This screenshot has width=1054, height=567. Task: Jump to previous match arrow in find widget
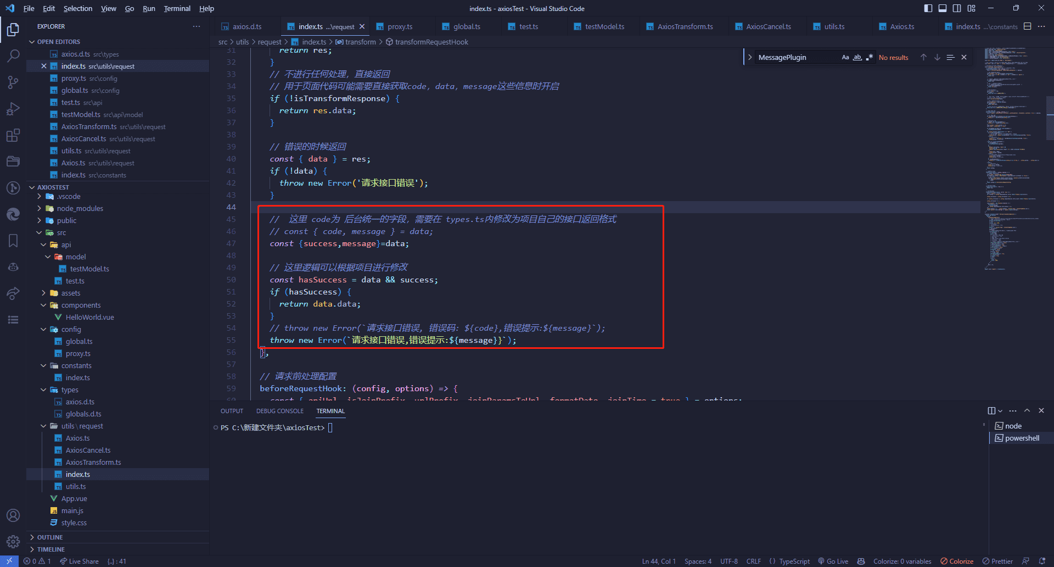[923, 57]
